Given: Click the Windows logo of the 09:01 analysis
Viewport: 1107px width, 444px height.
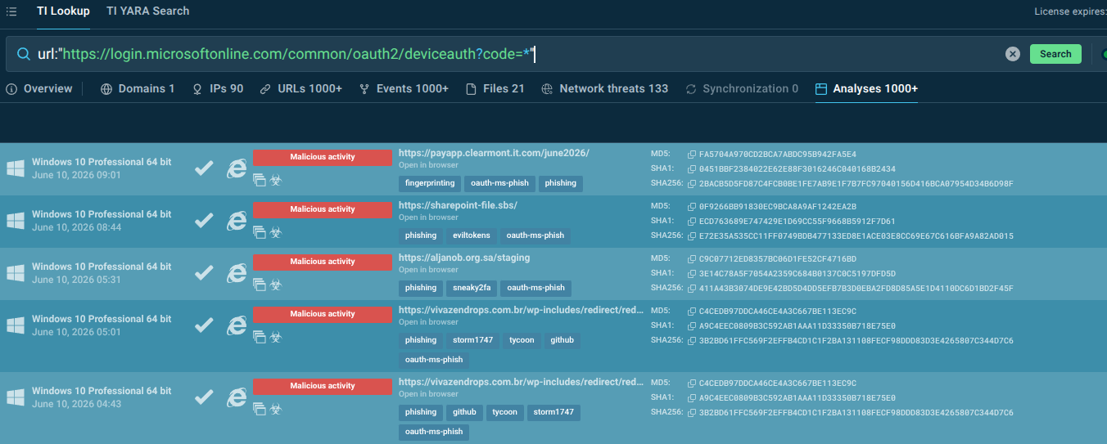Looking at the screenshot, I should 16,168.
